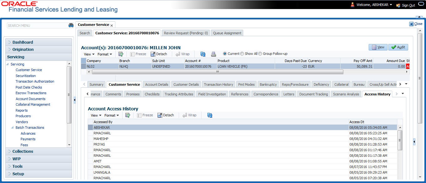Open the account table Format dropdown
The width and height of the screenshot is (426, 183).
pos(105,54)
